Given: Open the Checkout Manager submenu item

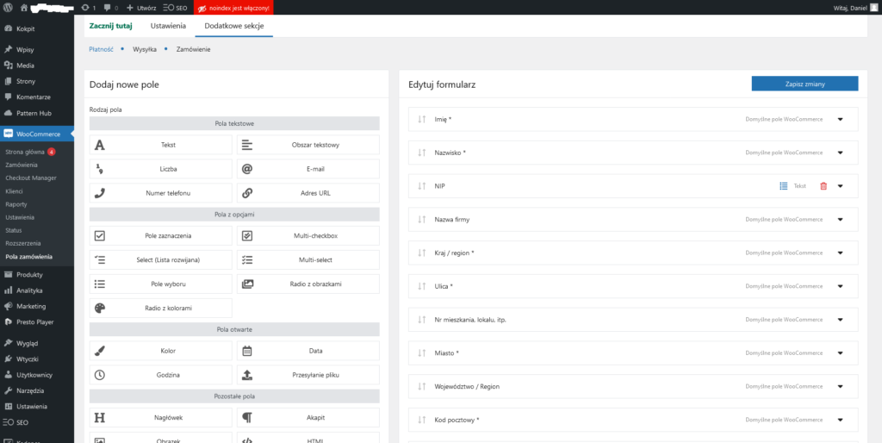Looking at the screenshot, I should [31, 178].
